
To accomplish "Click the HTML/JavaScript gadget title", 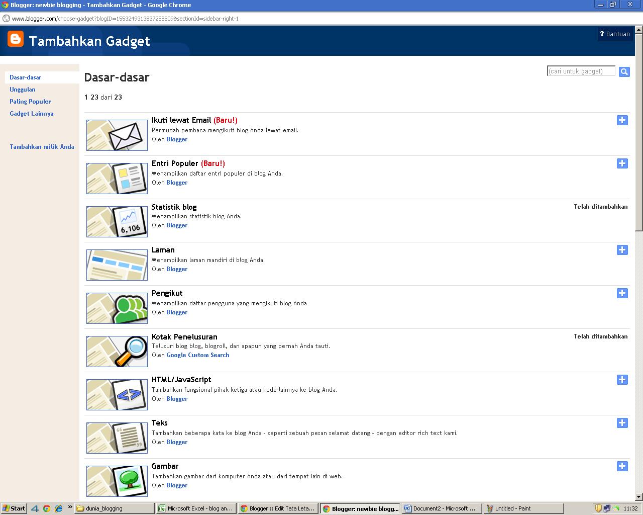I will click(x=181, y=380).
